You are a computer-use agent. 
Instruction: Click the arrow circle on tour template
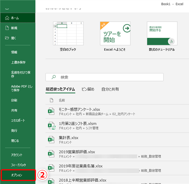coord(127,28)
